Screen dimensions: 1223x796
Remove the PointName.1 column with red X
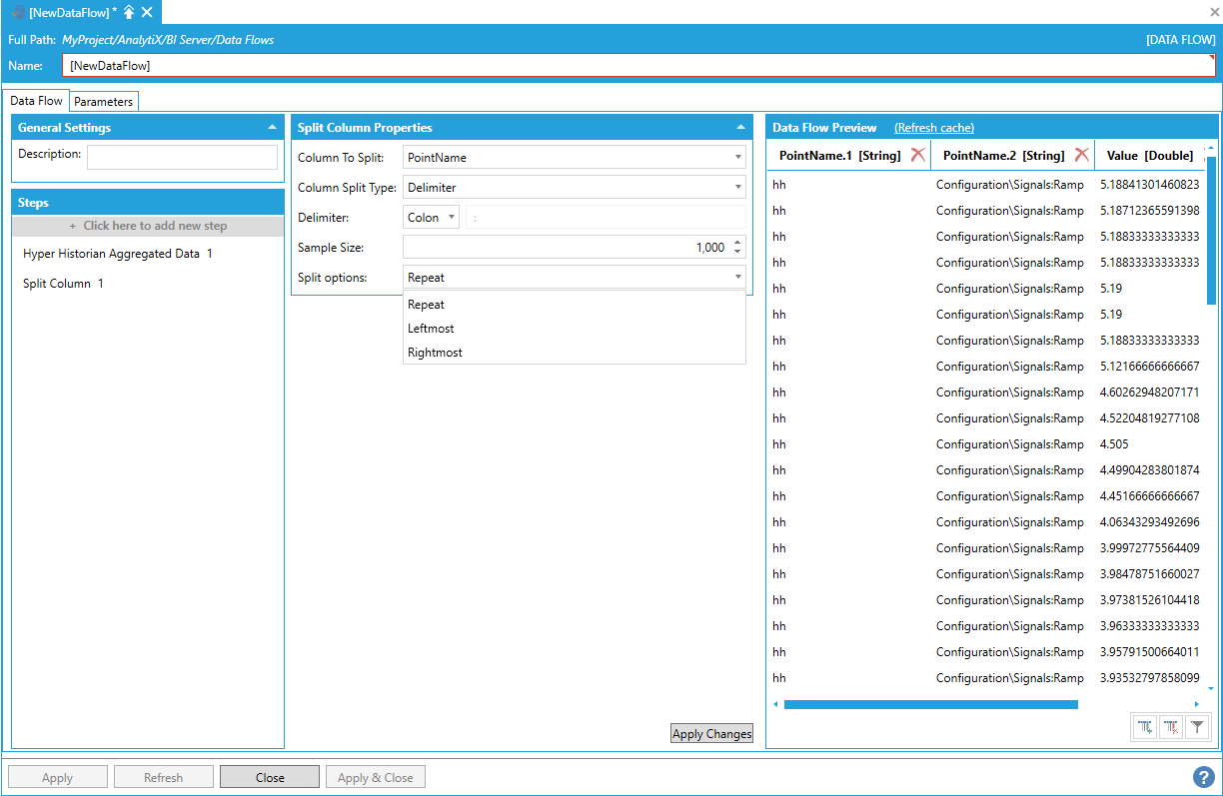[x=917, y=155]
